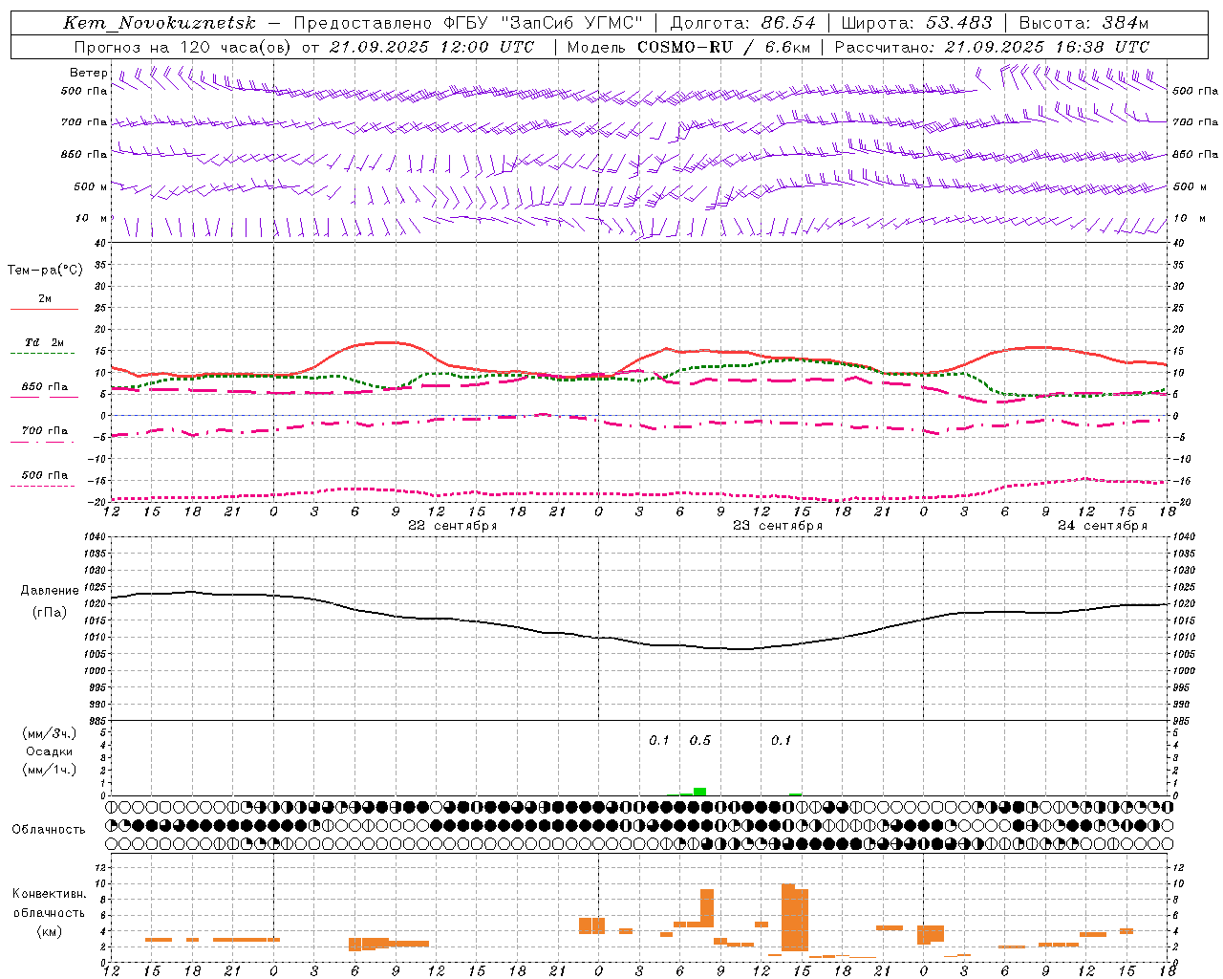Click the forecast start time 21.09.2025 12:00 UTC

pyautogui.click(x=431, y=47)
